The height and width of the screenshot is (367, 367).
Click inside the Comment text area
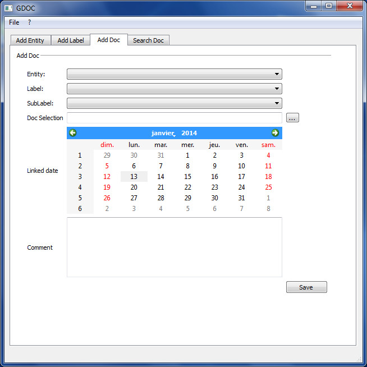pyautogui.click(x=175, y=247)
